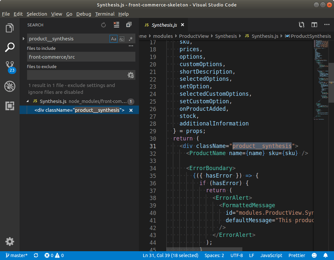Collapse all search results
Screen dimensions: 334x260
point(129,25)
